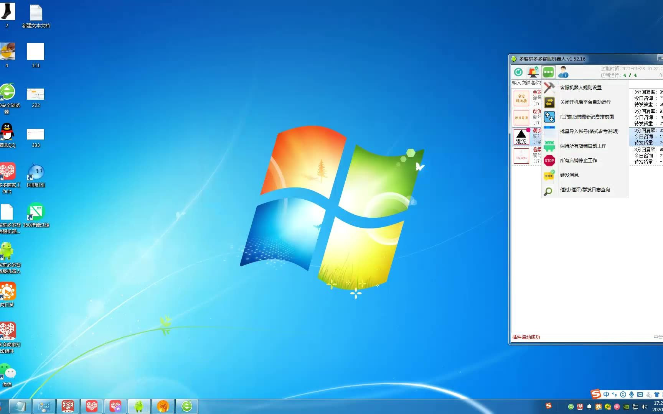Switch to green android robot taskbar app

pos(139,406)
